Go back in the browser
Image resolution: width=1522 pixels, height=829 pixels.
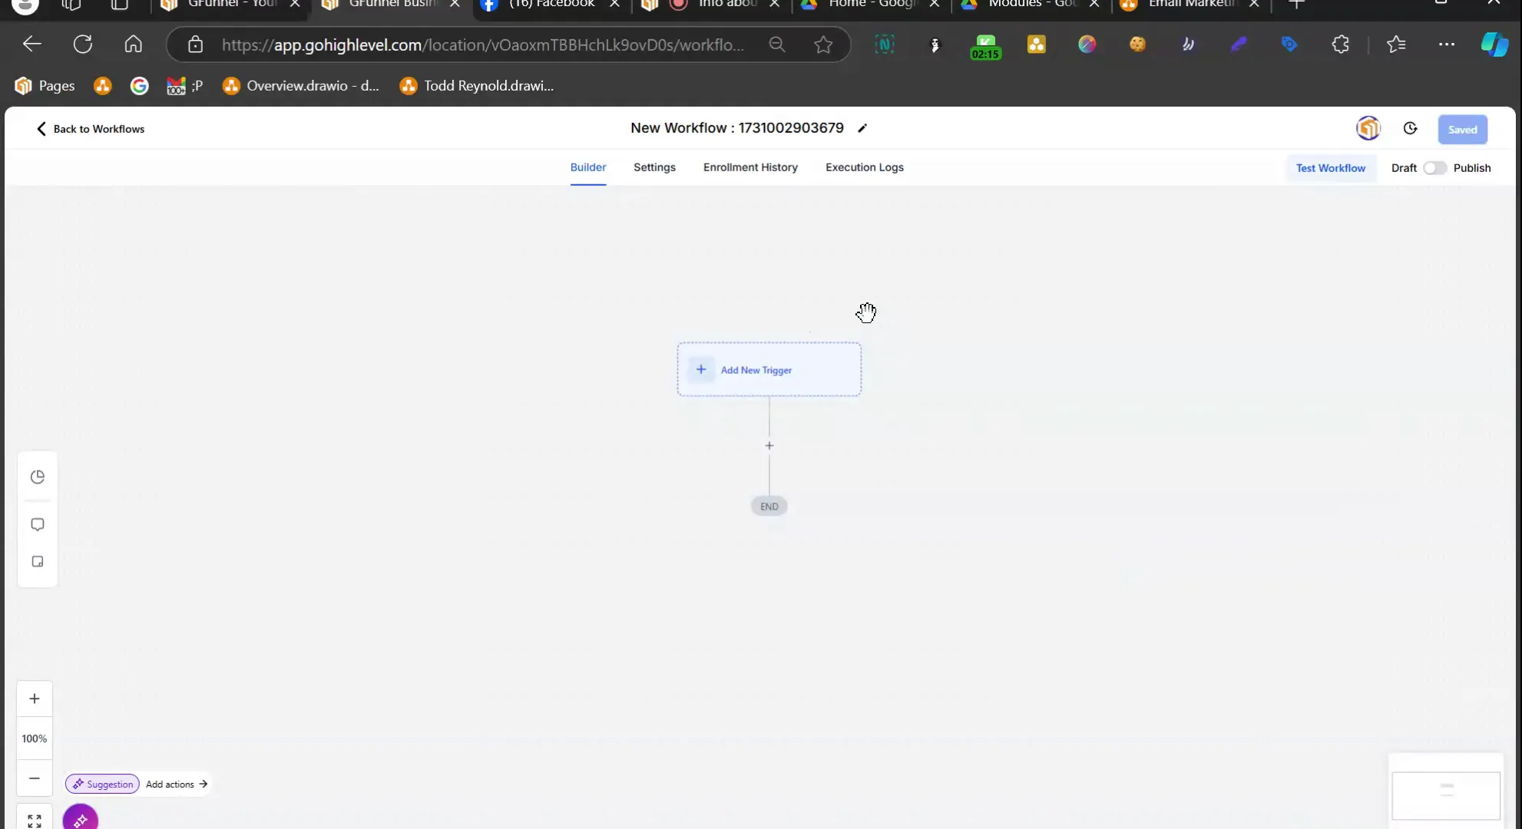[x=31, y=45]
